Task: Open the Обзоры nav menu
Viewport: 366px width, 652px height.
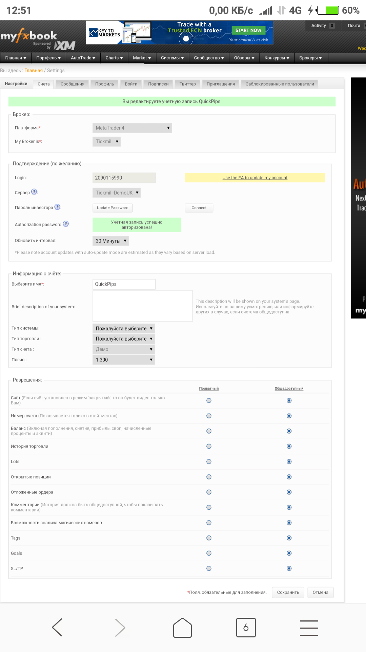Action: click(244, 58)
